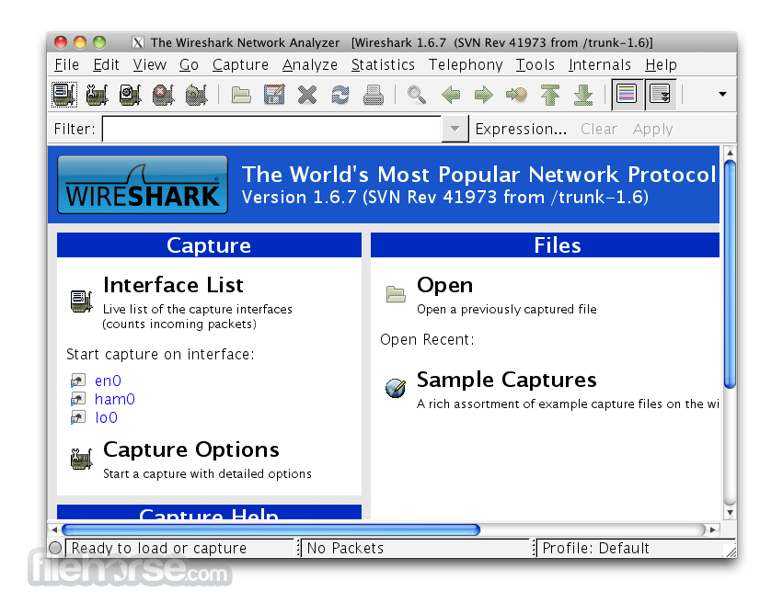Open the Go menu
The height and width of the screenshot is (614, 783).
(189, 65)
